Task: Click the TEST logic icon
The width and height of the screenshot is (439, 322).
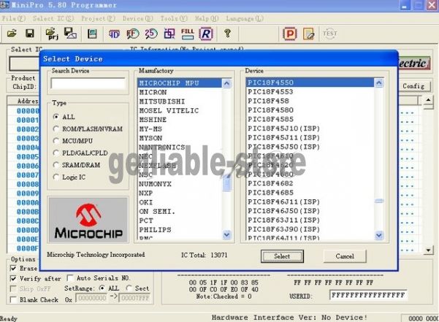Action: [x=330, y=34]
